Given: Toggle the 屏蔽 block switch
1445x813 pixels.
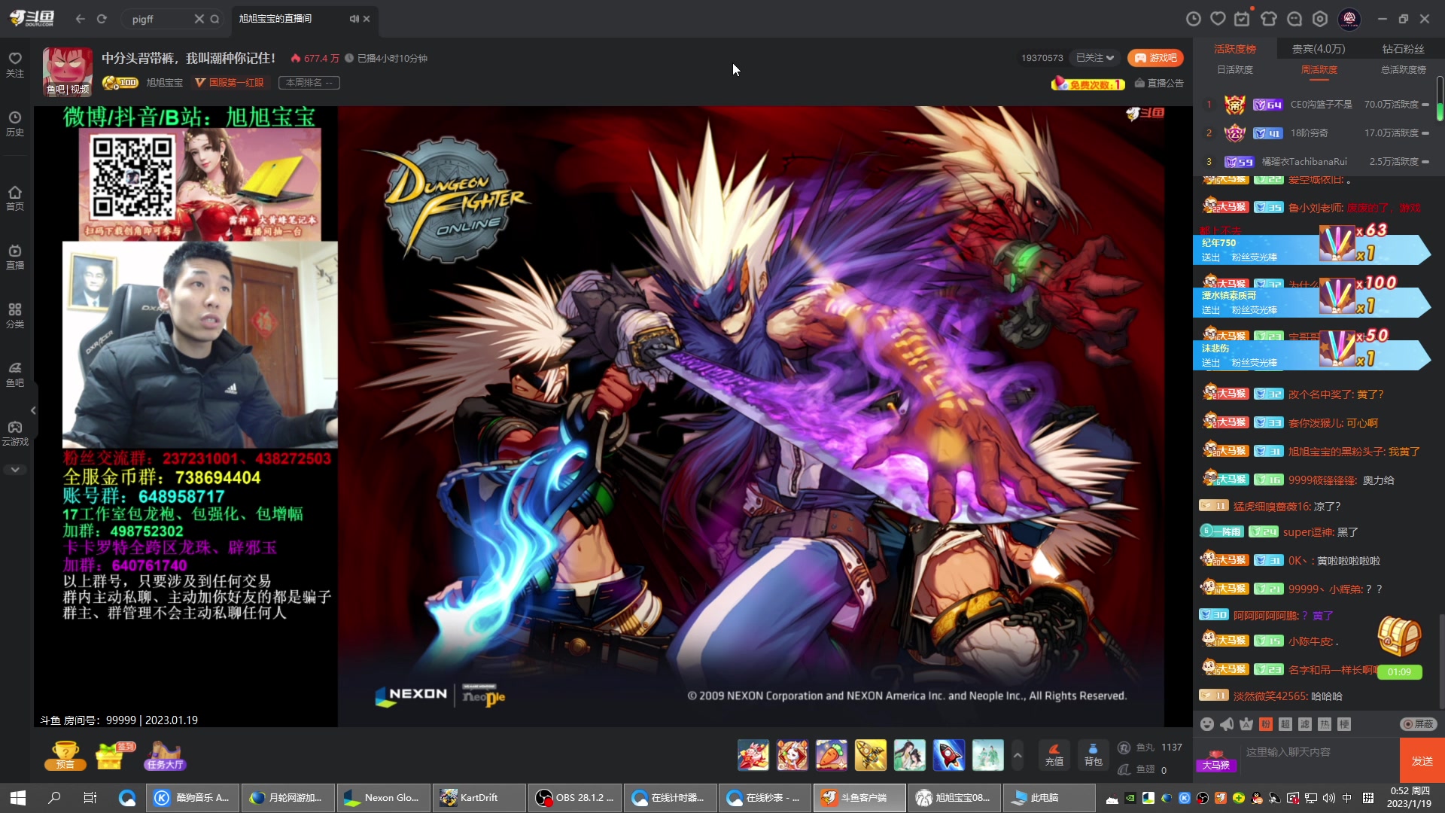Looking at the screenshot, I should [1419, 724].
